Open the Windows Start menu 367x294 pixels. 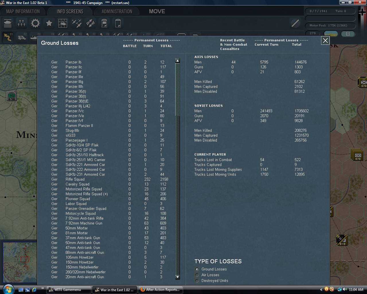pyautogui.click(x=8, y=289)
